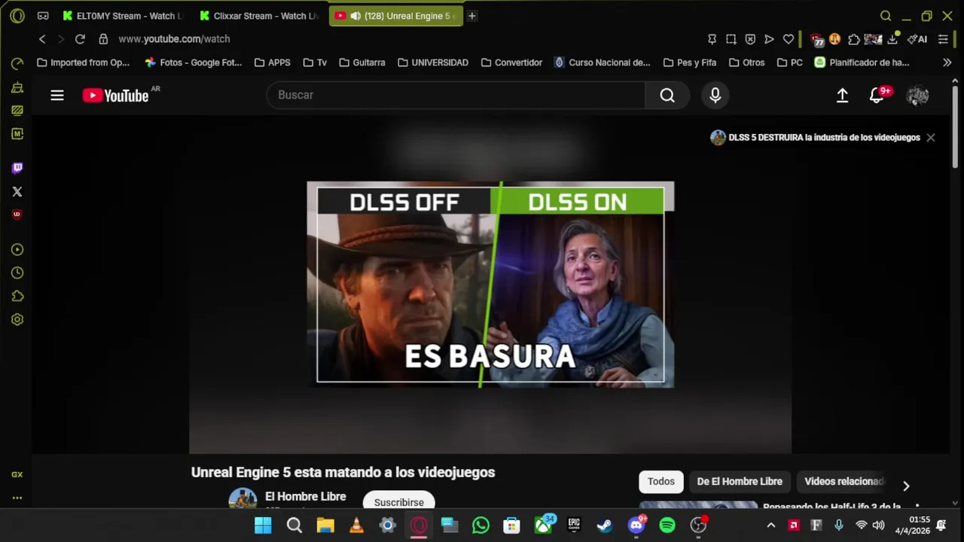
Task: Open History from the sidebar clock icon
Action: coord(17,273)
